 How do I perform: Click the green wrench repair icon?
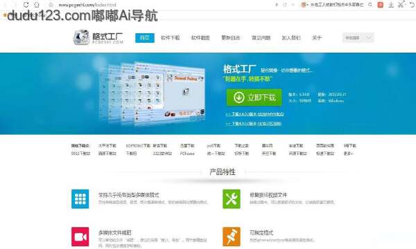tap(232, 199)
